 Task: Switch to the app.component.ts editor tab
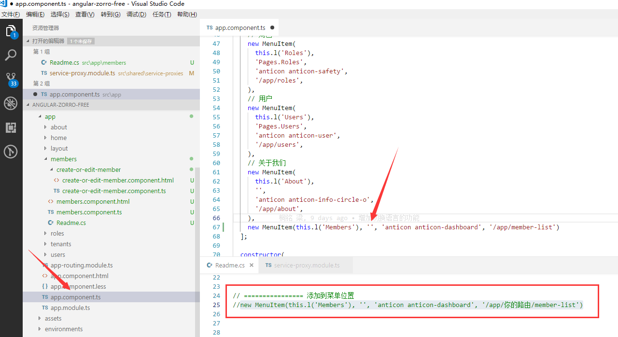point(240,28)
